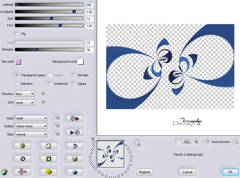Click the S button next to Preview

coord(43,94)
